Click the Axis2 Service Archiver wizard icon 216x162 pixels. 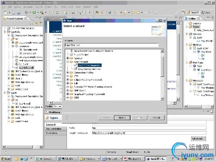(76, 69)
